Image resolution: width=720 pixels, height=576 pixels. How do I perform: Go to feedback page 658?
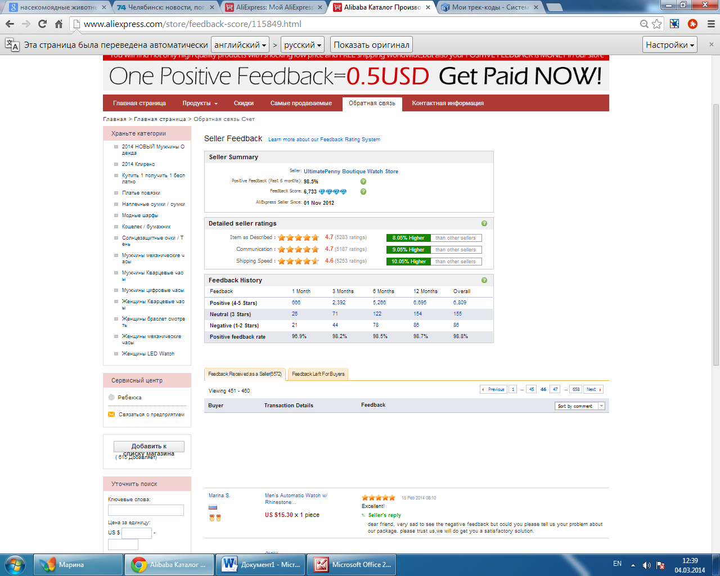[576, 389]
